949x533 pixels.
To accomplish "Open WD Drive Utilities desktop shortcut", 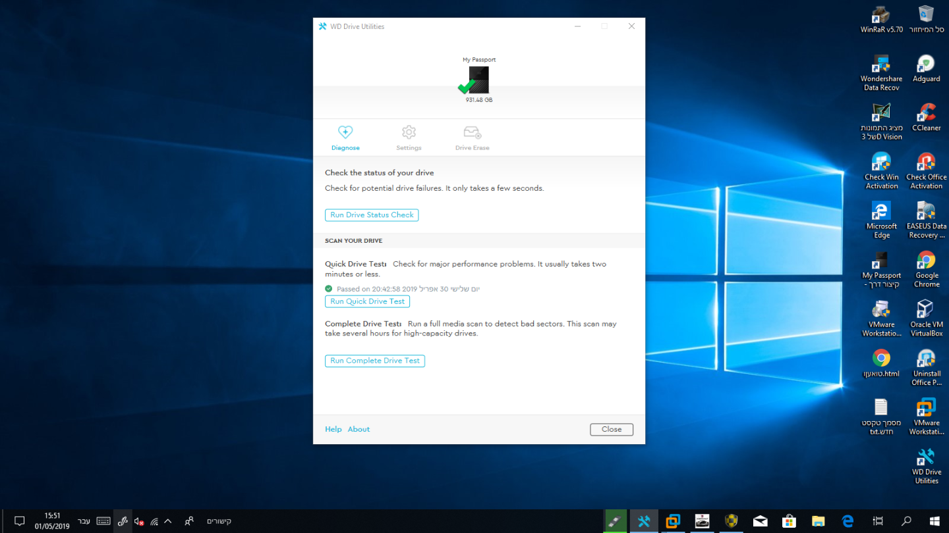I will coord(926,466).
